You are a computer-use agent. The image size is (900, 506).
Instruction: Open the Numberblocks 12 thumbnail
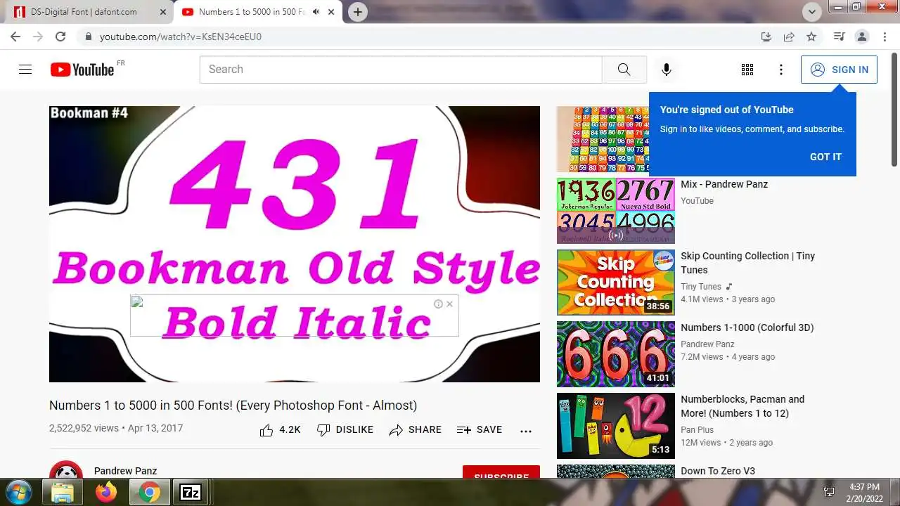click(x=616, y=426)
